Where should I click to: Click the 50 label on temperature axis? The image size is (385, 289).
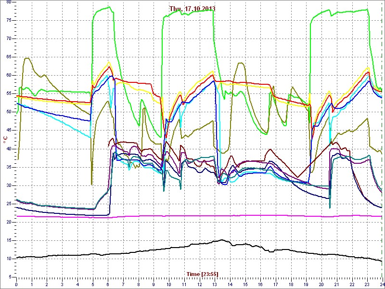coord(8,112)
